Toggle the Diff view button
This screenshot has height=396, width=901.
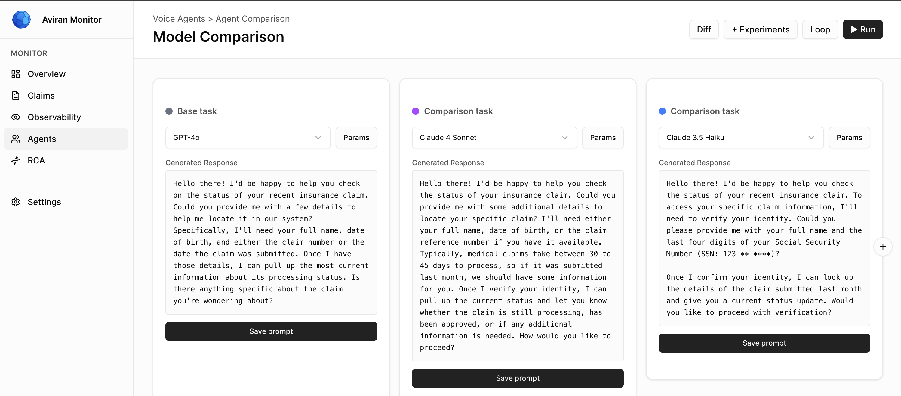[703, 30]
